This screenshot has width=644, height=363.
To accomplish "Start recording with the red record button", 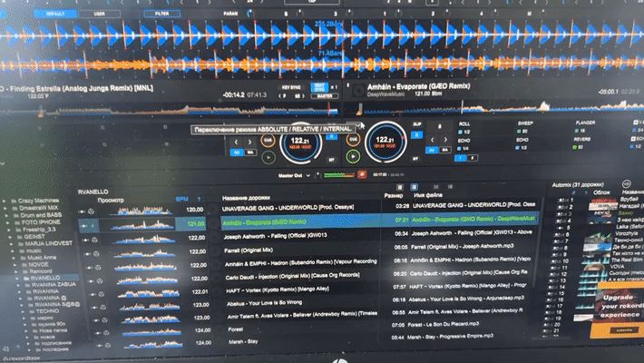I will click(362, 175).
